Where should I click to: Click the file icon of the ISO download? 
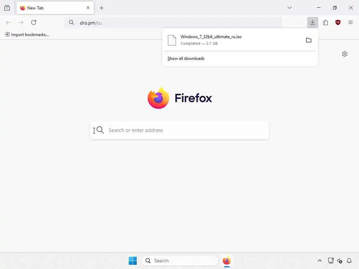point(172,40)
